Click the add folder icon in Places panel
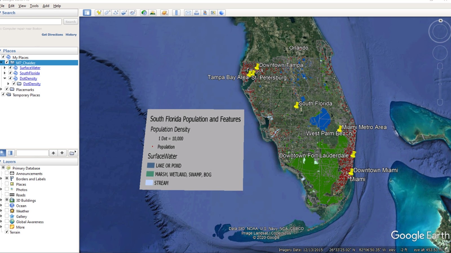The image size is (451, 253). click(x=73, y=153)
